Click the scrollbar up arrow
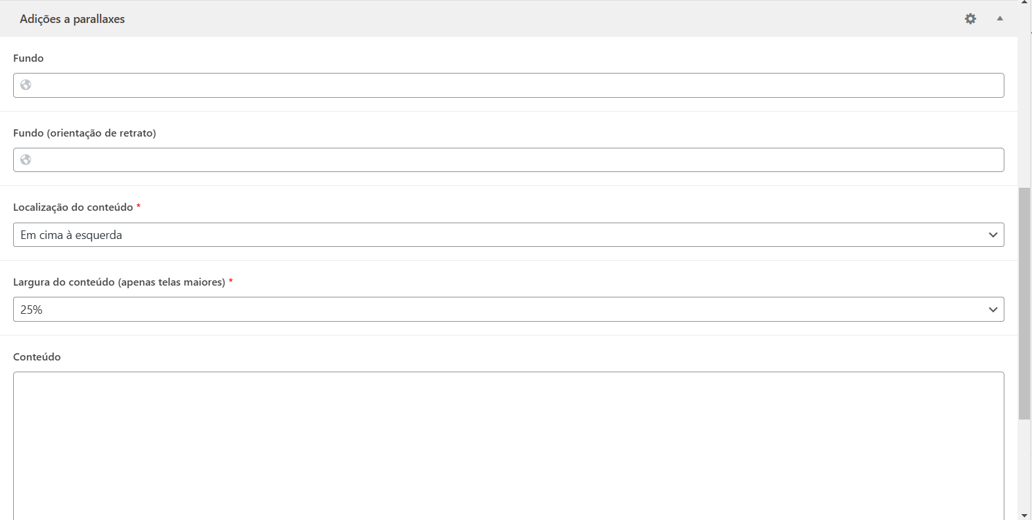The image size is (1032, 520). click(1024, 3)
